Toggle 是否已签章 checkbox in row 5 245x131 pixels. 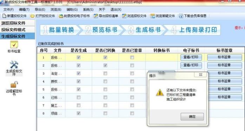tap(132, 89)
